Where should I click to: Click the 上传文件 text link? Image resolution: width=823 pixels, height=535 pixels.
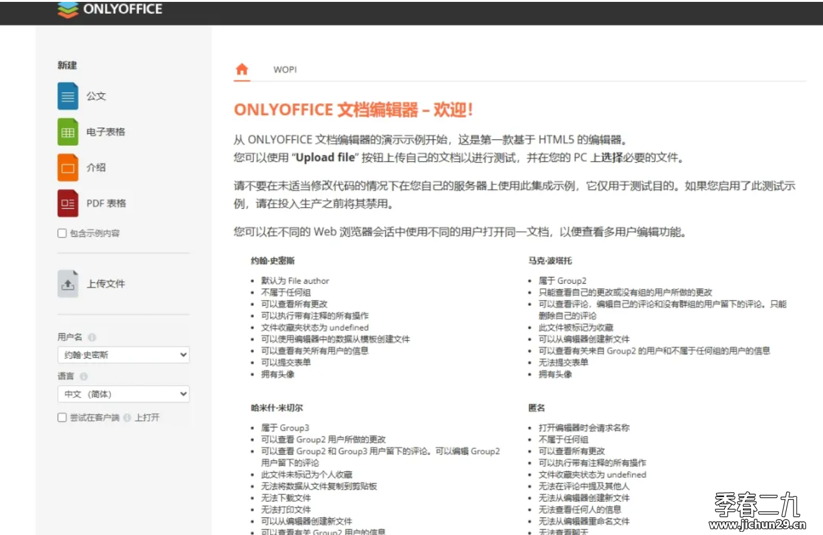pos(106,284)
